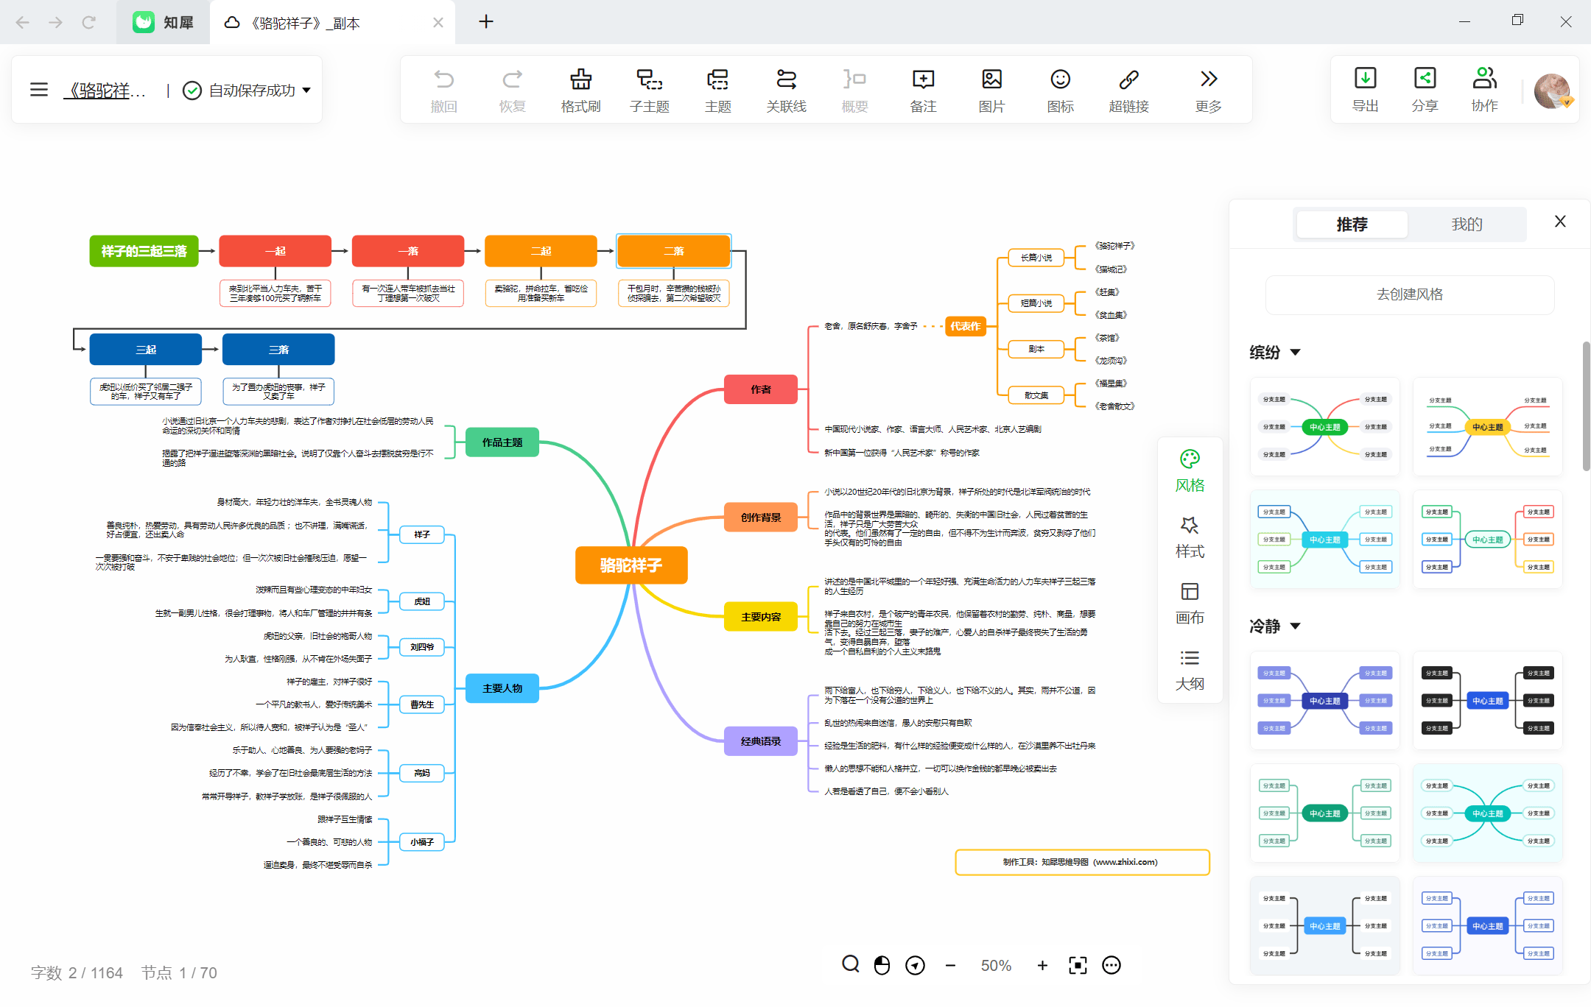Open the circled ellipsis options

point(1111,965)
